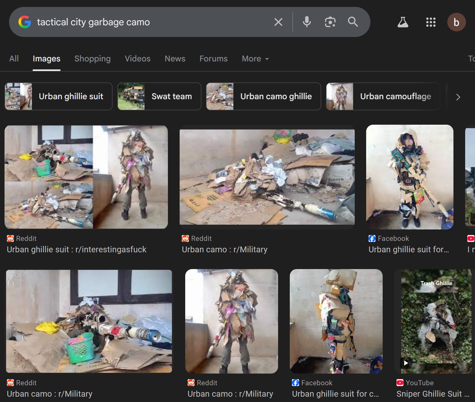Open second-row Facebook box-head costume image
The width and height of the screenshot is (475, 402).
[x=336, y=321]
